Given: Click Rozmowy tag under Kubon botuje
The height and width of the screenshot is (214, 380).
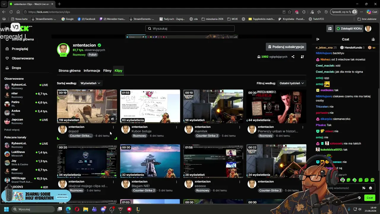Looking at the screenshot, I should pos(140,136).
